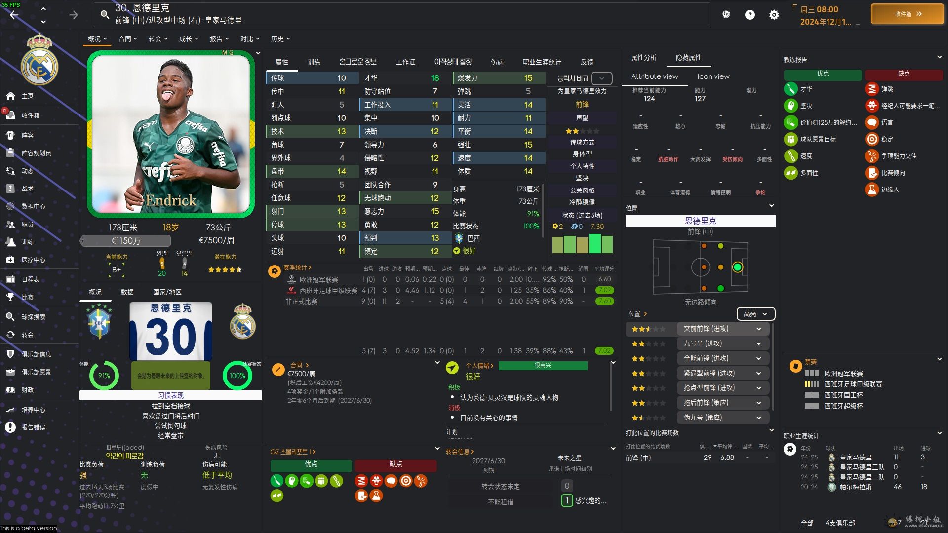This screenshot has height=533, width=948.
Task: Click the 合同 pencil edit icon
Action: [278, 369]
